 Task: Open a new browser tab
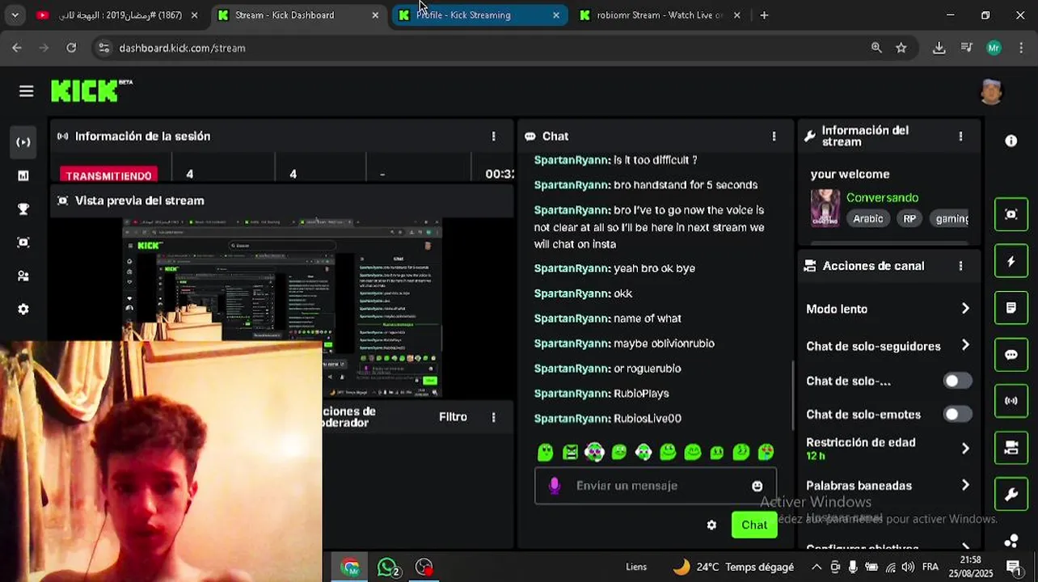764,15
